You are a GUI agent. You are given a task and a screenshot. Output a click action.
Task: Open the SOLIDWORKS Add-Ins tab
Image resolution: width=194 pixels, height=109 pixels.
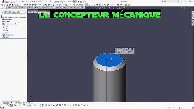coord(61,8)
